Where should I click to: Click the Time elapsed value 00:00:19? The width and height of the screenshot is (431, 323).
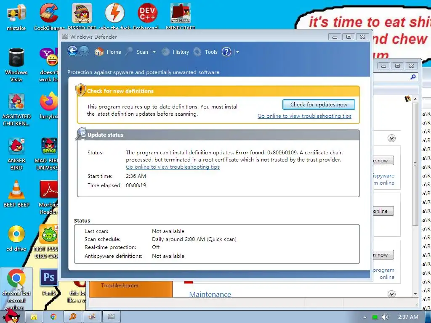click(136, 185)
